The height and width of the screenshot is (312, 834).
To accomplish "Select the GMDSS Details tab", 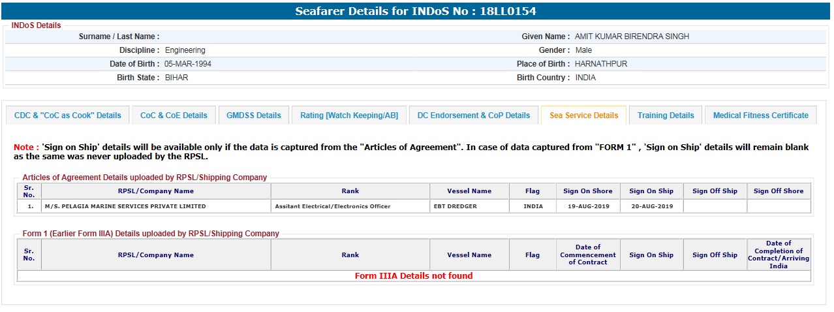I will point(254,116).
